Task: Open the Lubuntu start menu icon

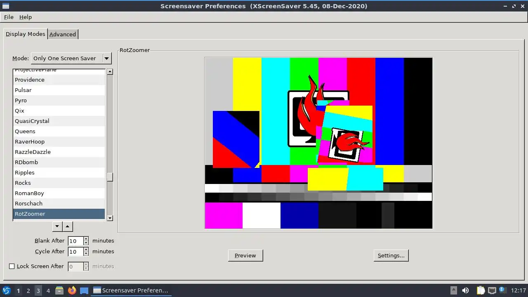Action: 7,290
